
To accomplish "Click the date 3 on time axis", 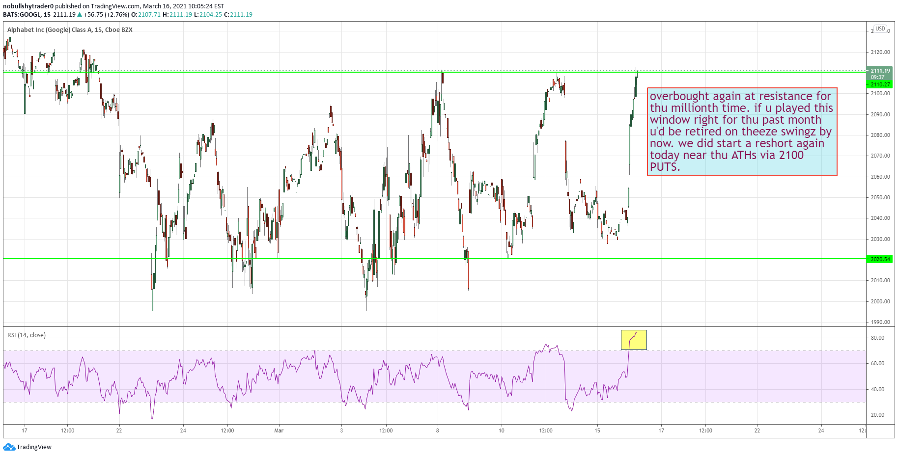I will point(341,430).
